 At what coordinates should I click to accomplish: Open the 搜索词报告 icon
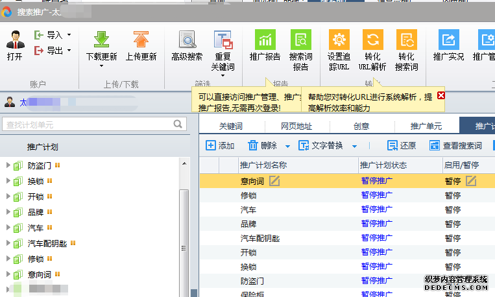pyautogui.click(x=300, y=40)
